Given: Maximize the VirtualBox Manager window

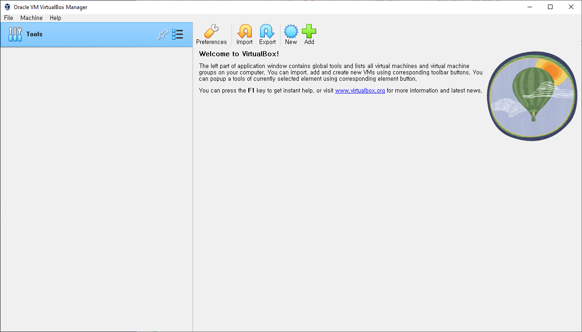Looking at the screenshot, I should click(550, 7).
